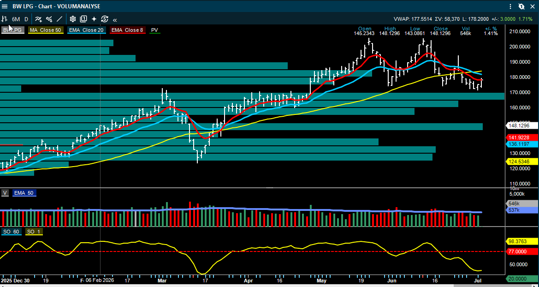Viewport: 539px width, 287px height.
Task: Click the red dashed 77 stochastic level line
Action: [x=252, y=251]
